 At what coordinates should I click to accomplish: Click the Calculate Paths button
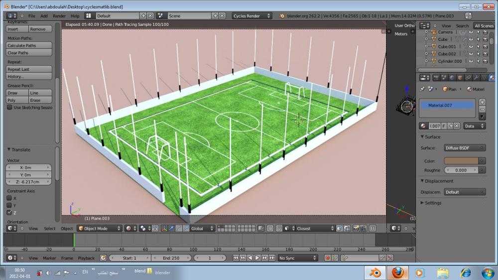point(29,45)
